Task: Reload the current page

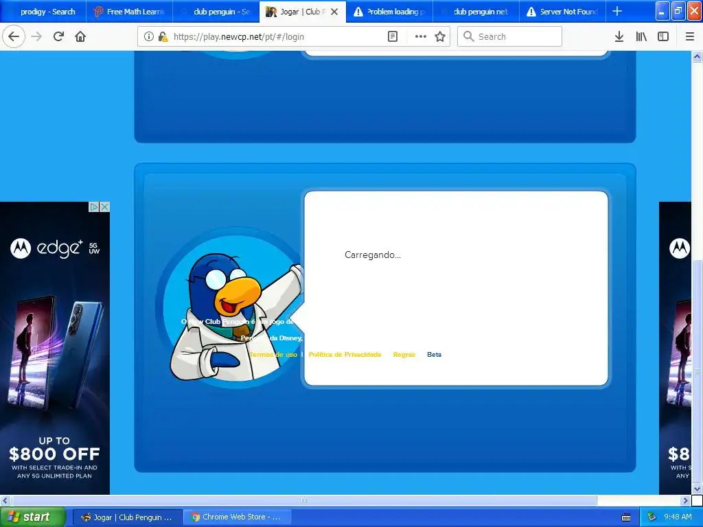Action: click(x=59, y=36)
